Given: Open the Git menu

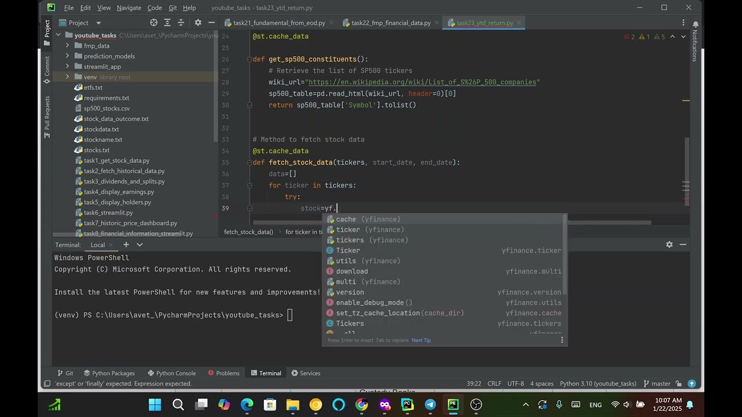Looking at the screenshot, I should point(173,8).
